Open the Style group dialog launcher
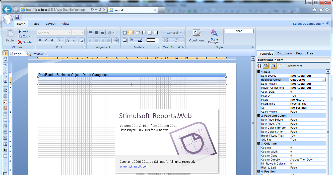 253,47
